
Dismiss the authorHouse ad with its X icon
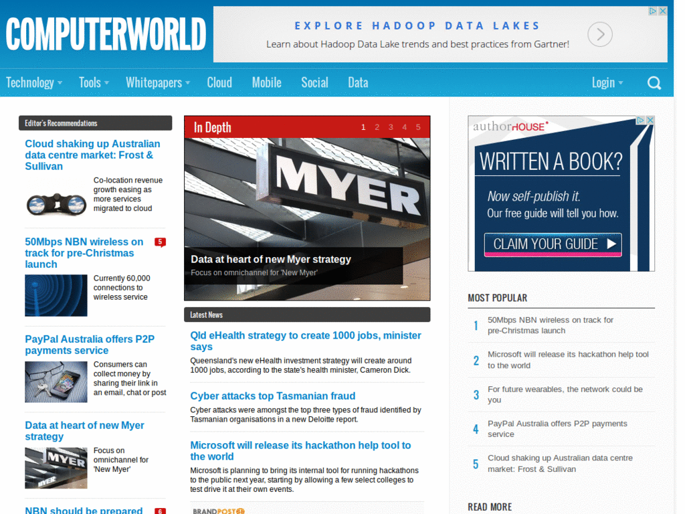[x=650, y=119]
